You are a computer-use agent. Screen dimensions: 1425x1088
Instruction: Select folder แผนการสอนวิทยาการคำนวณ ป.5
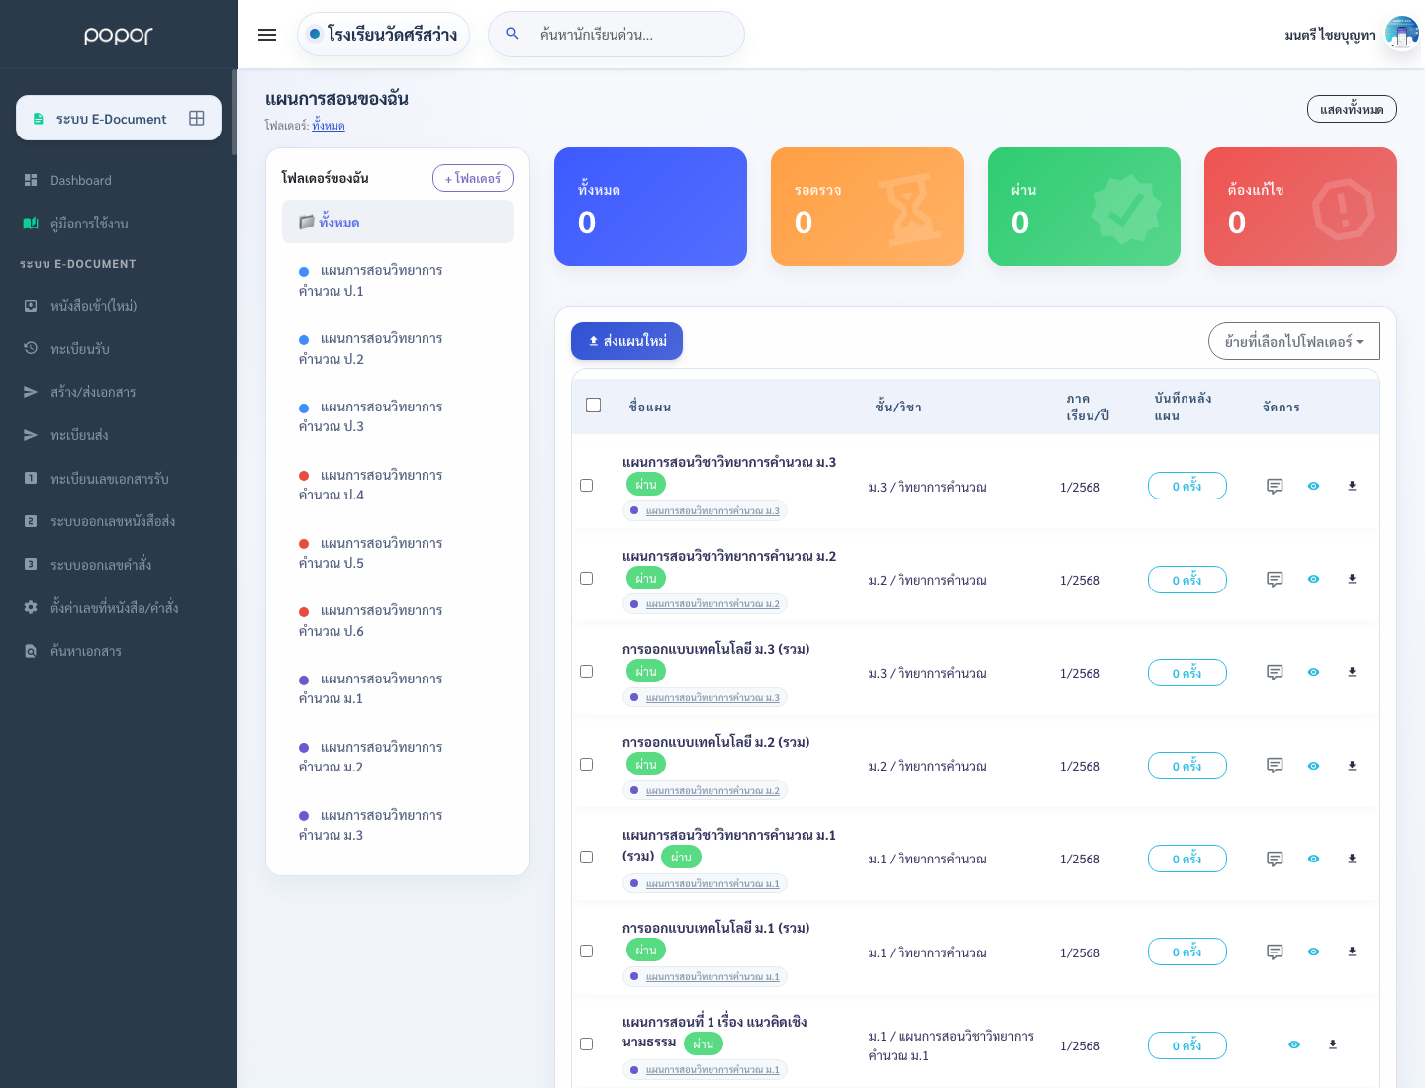click(x=398, y=553)
